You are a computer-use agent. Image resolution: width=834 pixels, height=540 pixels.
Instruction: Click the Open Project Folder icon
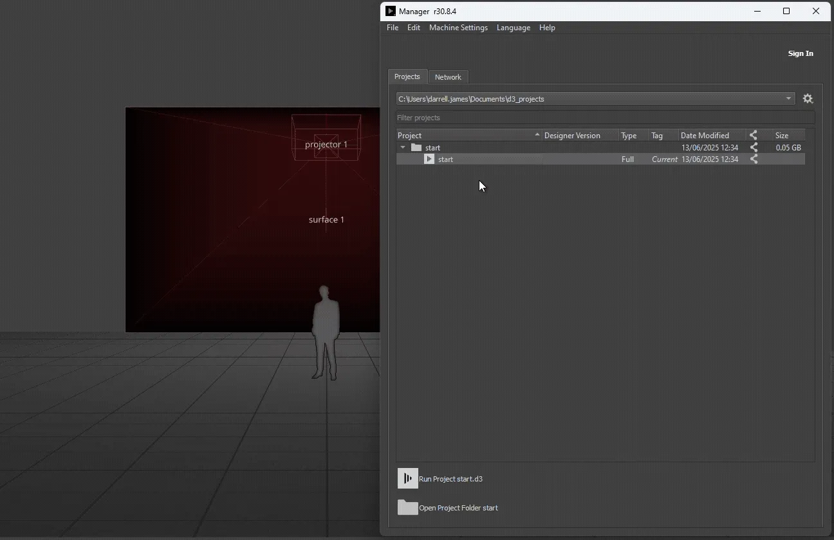click(x=408, y=508)
